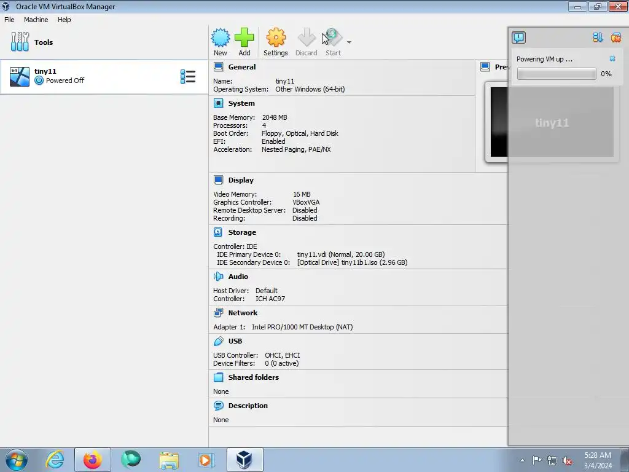The width and height of the screenshot is (629, 472).
Task: Click the Shared folders section icon
Action: coord(218,377)
